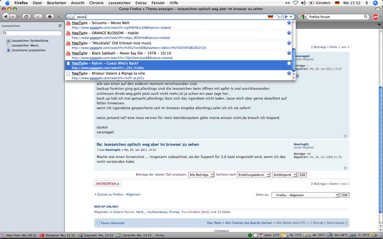Screen dimensions: 383x239
Task: Click the blue Go arrow in address bar
Action: tap(286, 17)
